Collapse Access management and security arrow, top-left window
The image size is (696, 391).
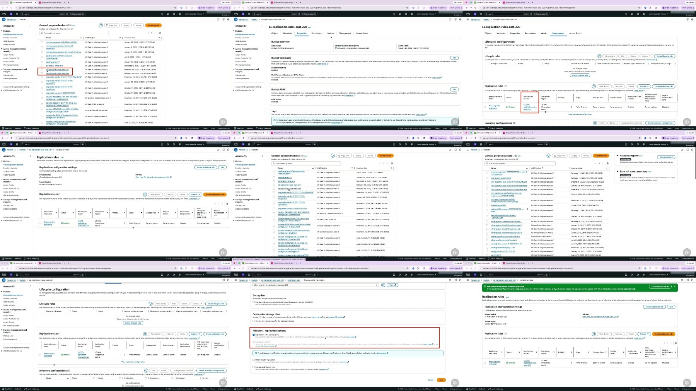(2, 49)
